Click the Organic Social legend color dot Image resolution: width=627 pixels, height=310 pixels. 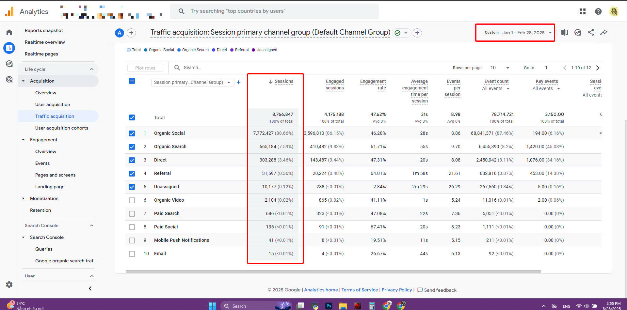(x=146, y=50)
